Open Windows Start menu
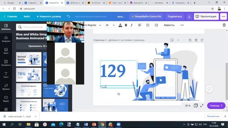Image resolution: width=228 pixels, height=128 pixels. coord(4,124)
